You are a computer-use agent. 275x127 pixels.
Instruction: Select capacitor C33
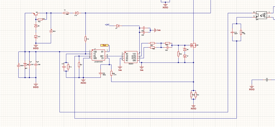[167, 47]
